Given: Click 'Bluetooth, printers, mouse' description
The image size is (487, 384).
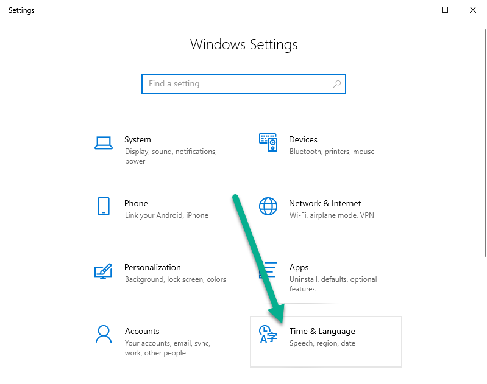Looking at the screenshot, I should [x=332, y=152].
